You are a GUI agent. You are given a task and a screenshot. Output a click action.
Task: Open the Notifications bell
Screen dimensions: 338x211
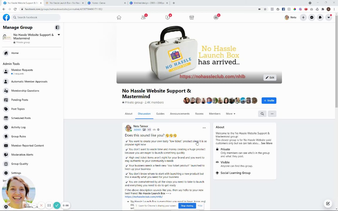pos(320,18)
